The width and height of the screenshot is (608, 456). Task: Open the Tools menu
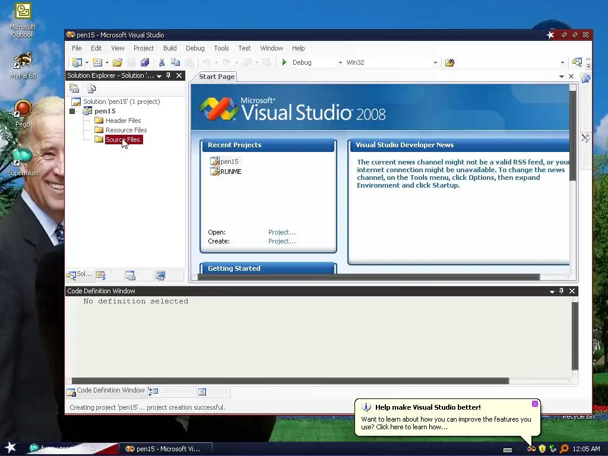(221, 48)
